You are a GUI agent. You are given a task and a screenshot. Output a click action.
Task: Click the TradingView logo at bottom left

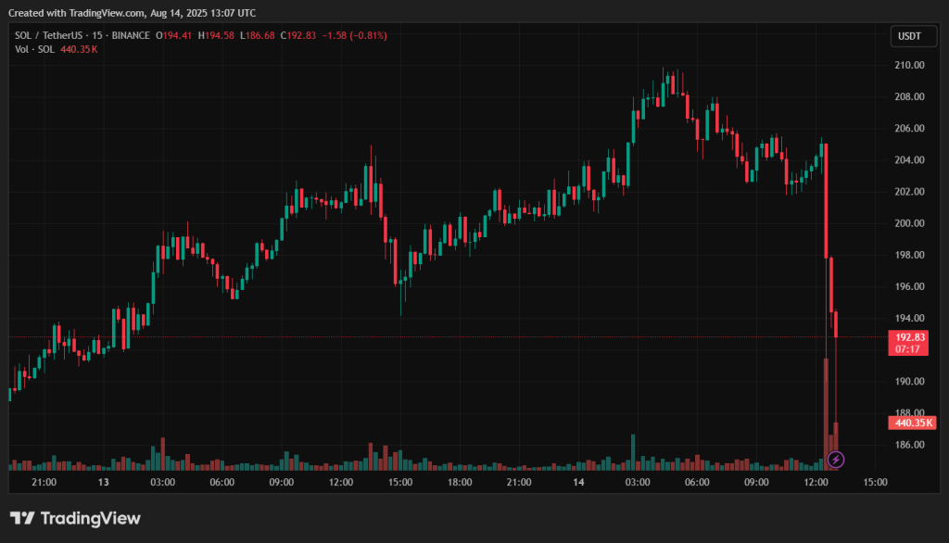point(75,518)
